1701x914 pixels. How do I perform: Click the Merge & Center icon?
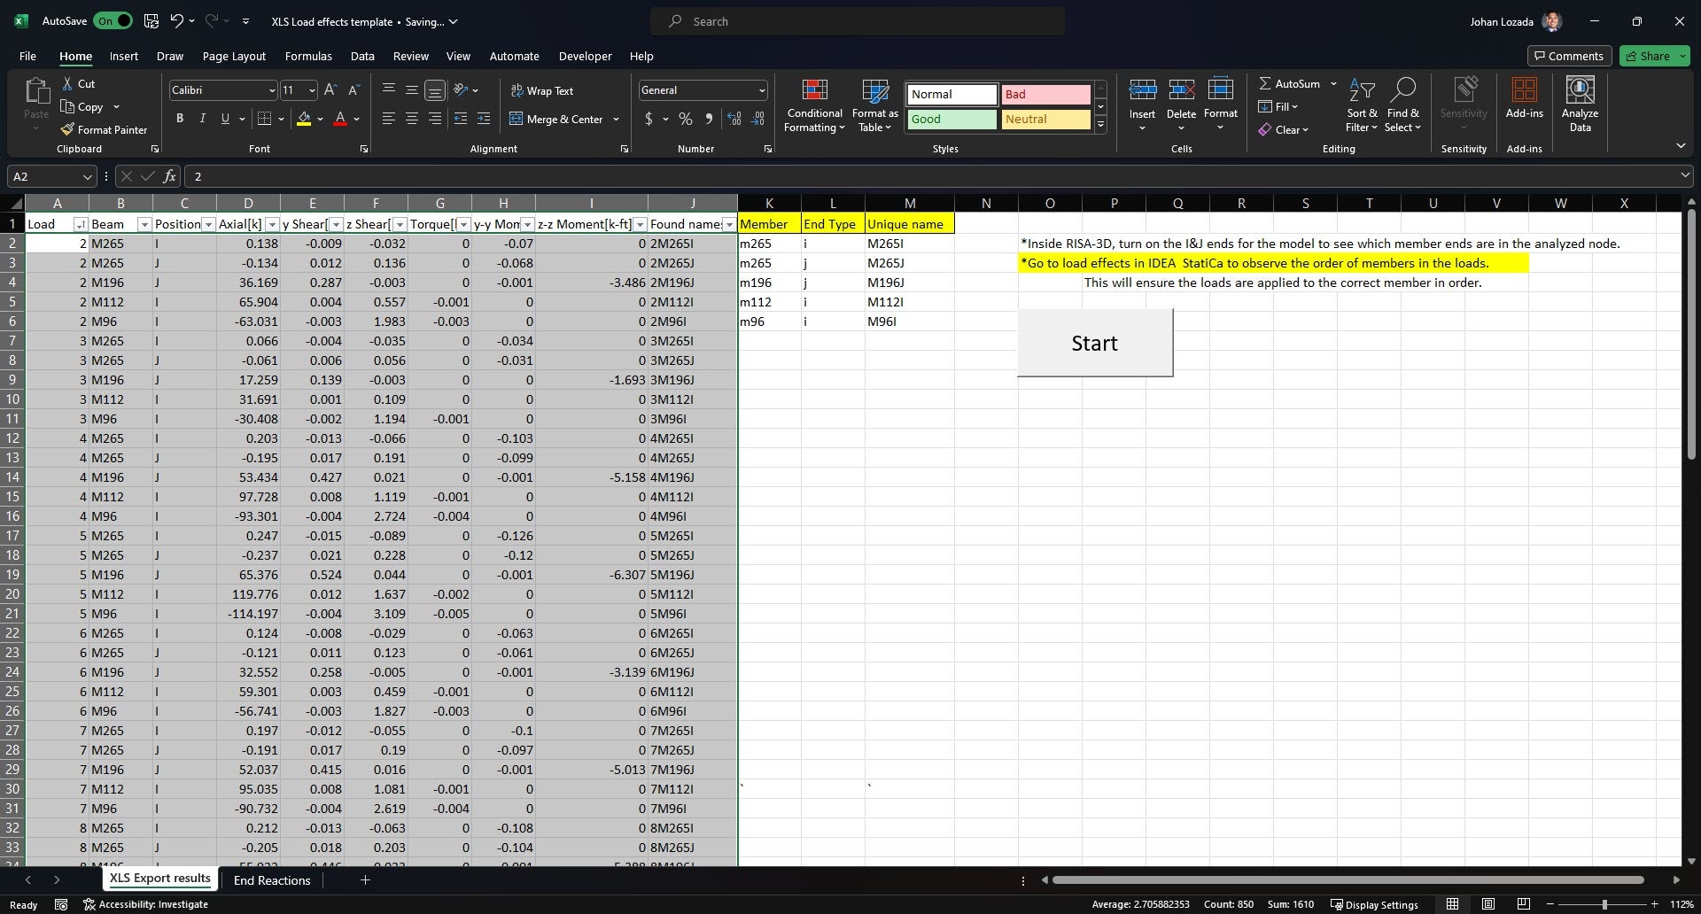click(517, 119)
